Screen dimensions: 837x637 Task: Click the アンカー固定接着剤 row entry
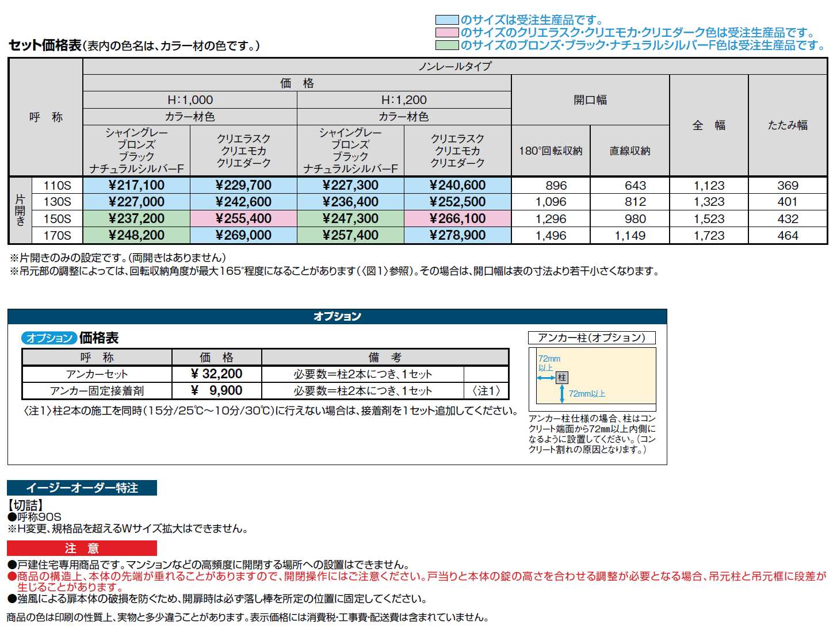97,390
